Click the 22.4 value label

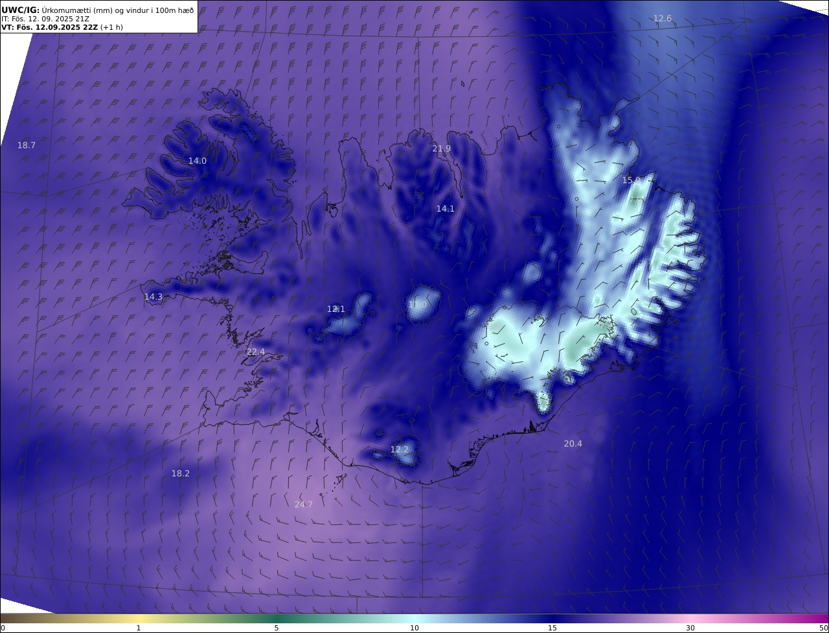click(256, 352)
